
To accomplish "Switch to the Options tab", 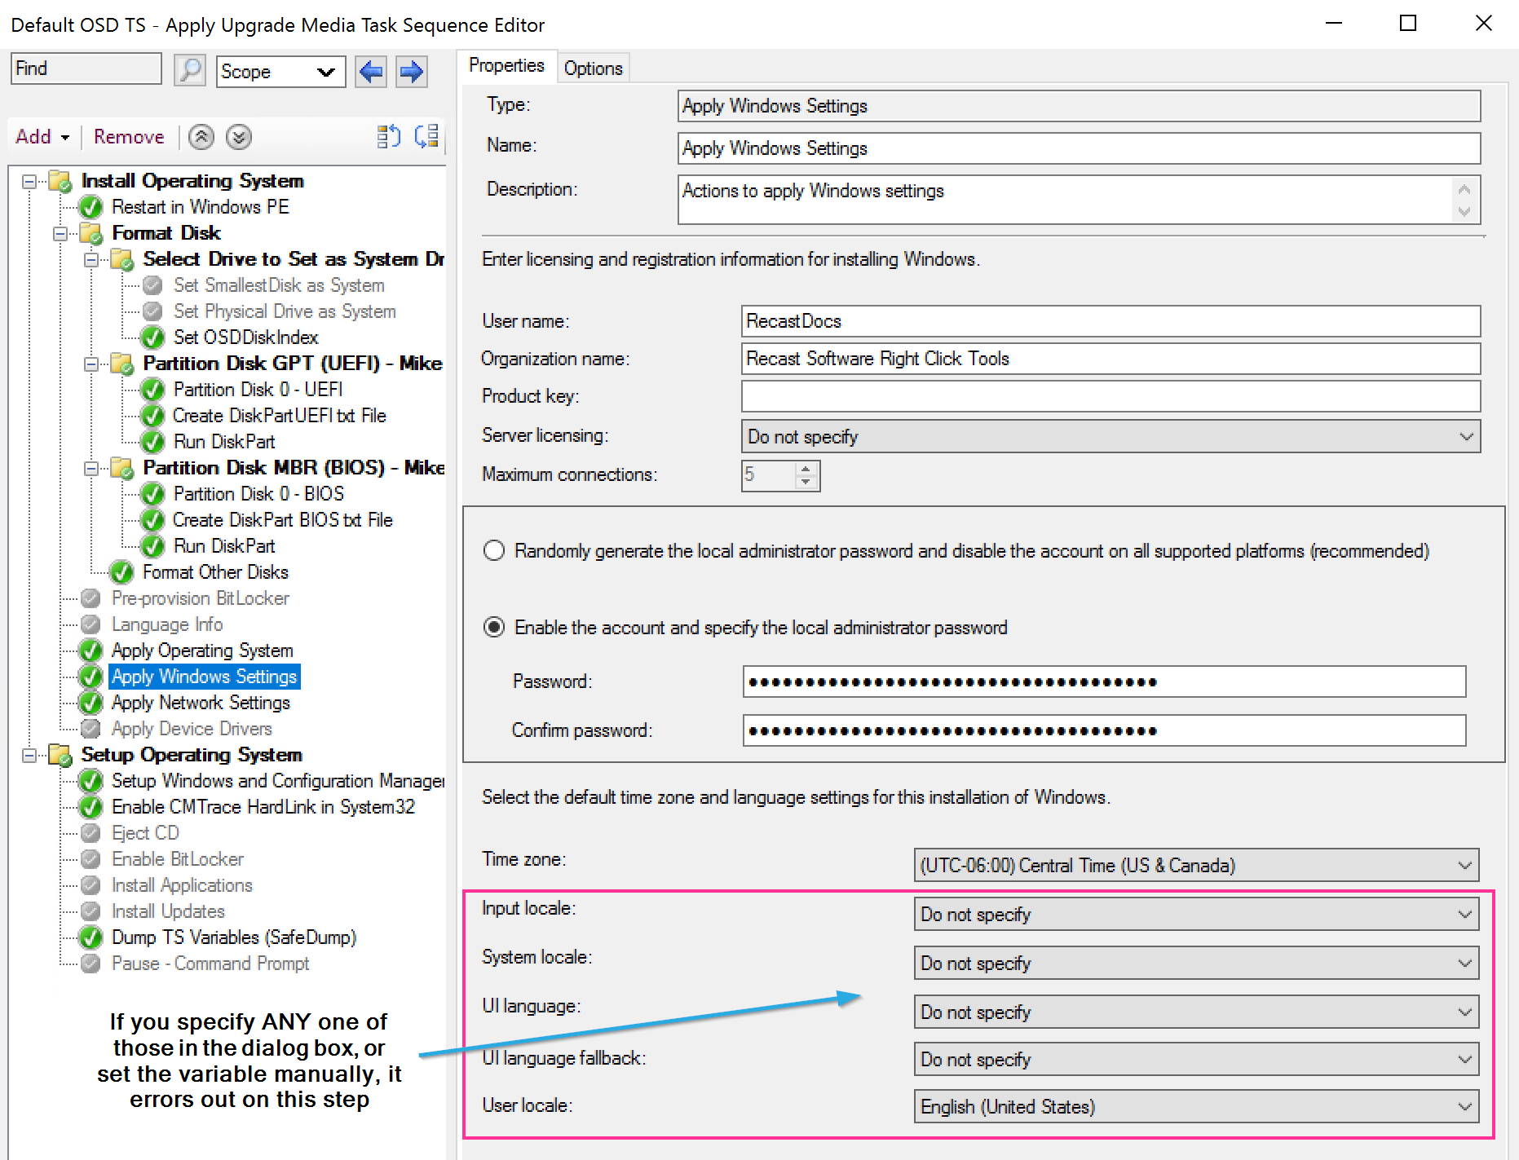I will (x=593, y=68).
